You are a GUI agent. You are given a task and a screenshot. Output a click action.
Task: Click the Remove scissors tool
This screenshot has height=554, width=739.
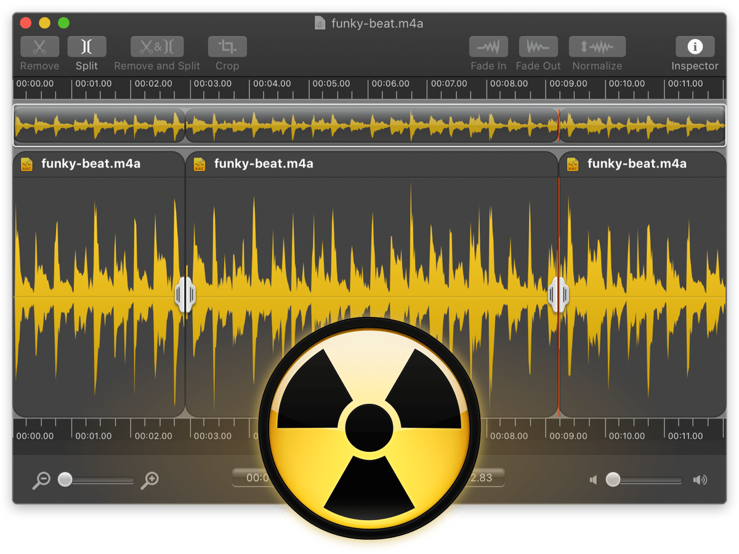[x=40, y=47]
